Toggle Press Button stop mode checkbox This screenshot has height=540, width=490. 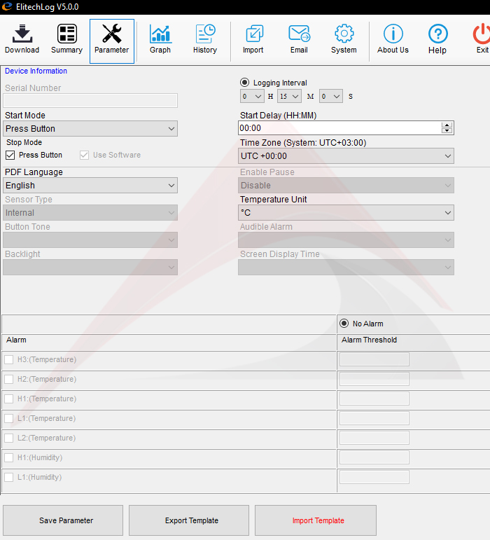(x=10, y=155)
